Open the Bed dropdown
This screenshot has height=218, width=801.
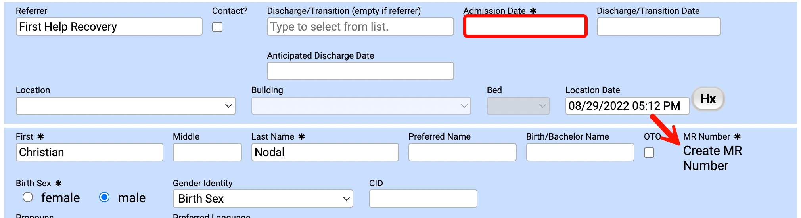[x=518, y=106]
